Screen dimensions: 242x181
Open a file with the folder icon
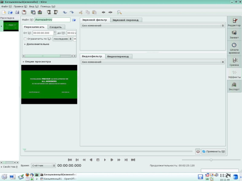(10, 12)
